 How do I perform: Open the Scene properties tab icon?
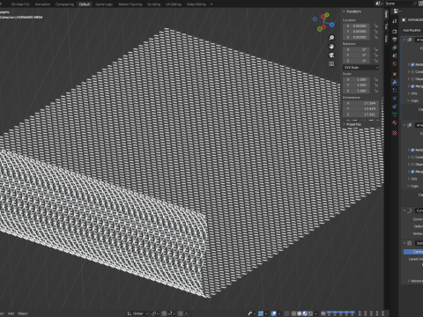click(395, 55)
